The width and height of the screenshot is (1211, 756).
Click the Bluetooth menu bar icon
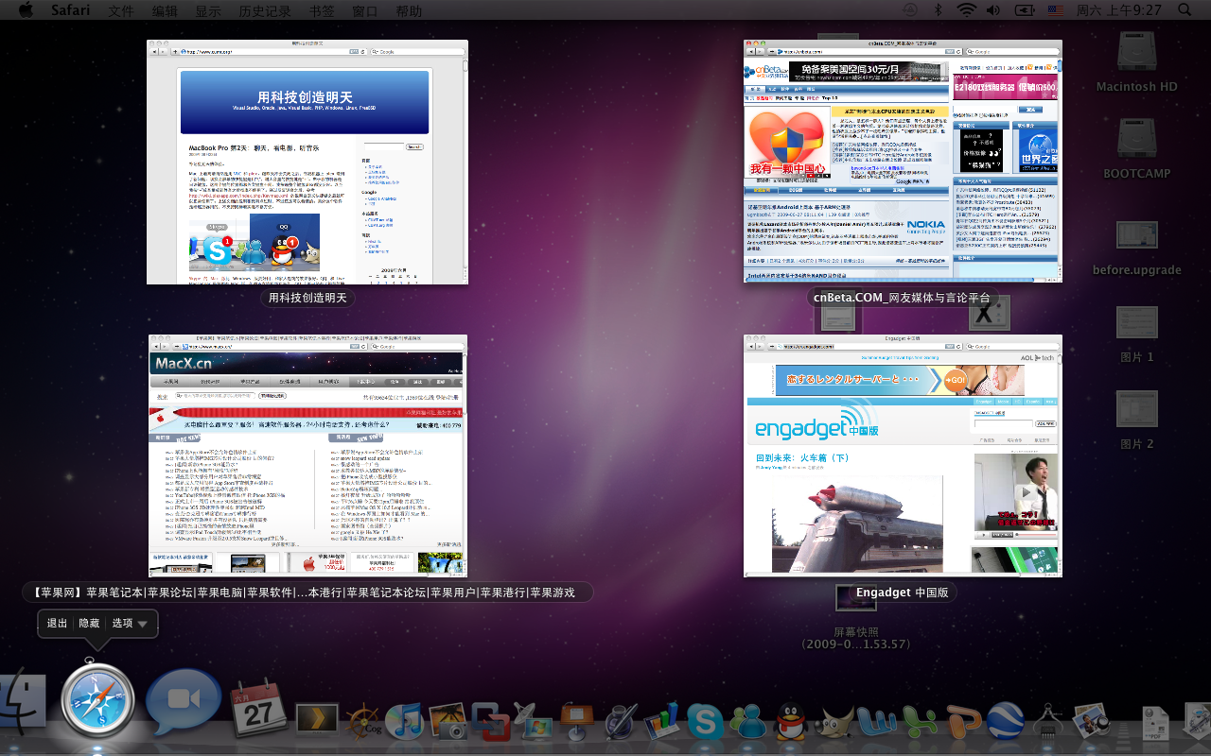tap(939, 10)
